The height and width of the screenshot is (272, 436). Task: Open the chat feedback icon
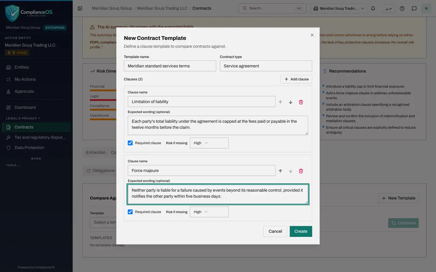(x=414, y=8)
